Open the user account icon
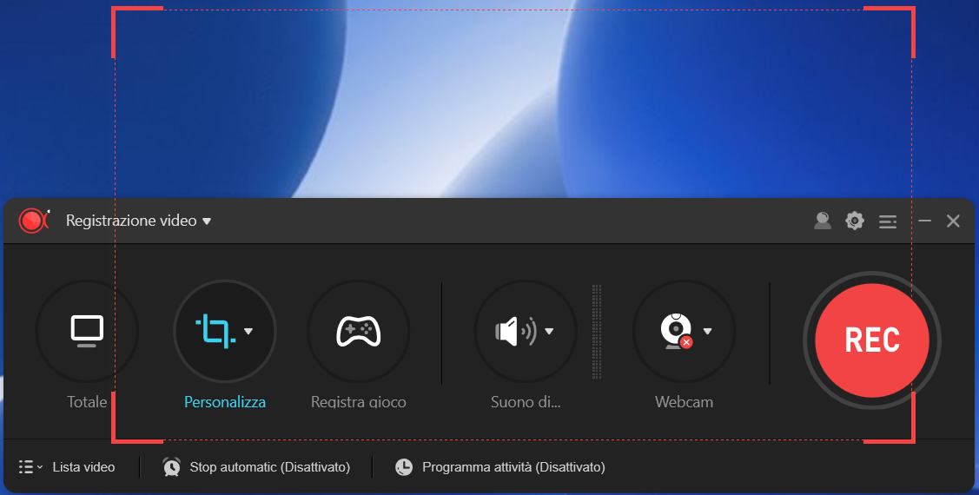 coord(823,221)
